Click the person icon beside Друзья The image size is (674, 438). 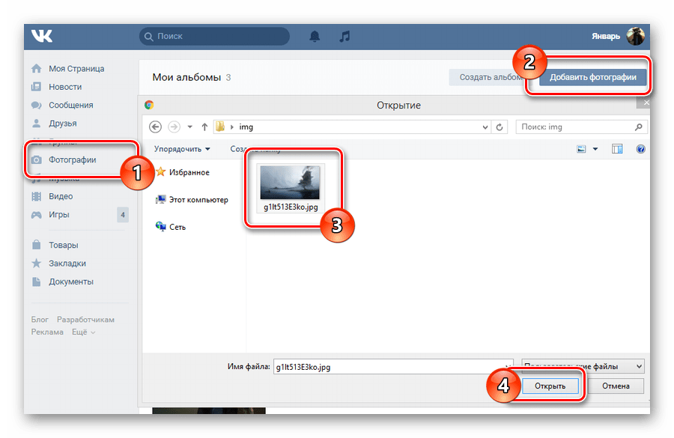37,124
